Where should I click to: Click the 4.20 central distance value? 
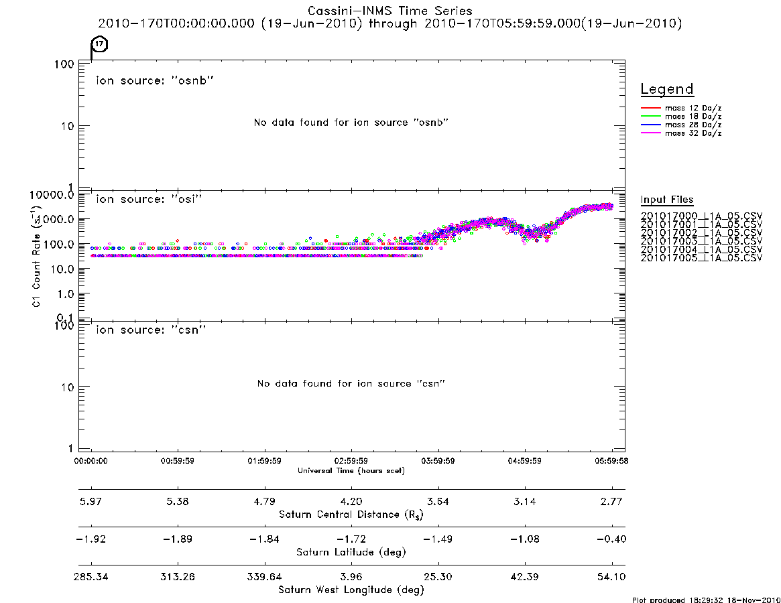351,501
